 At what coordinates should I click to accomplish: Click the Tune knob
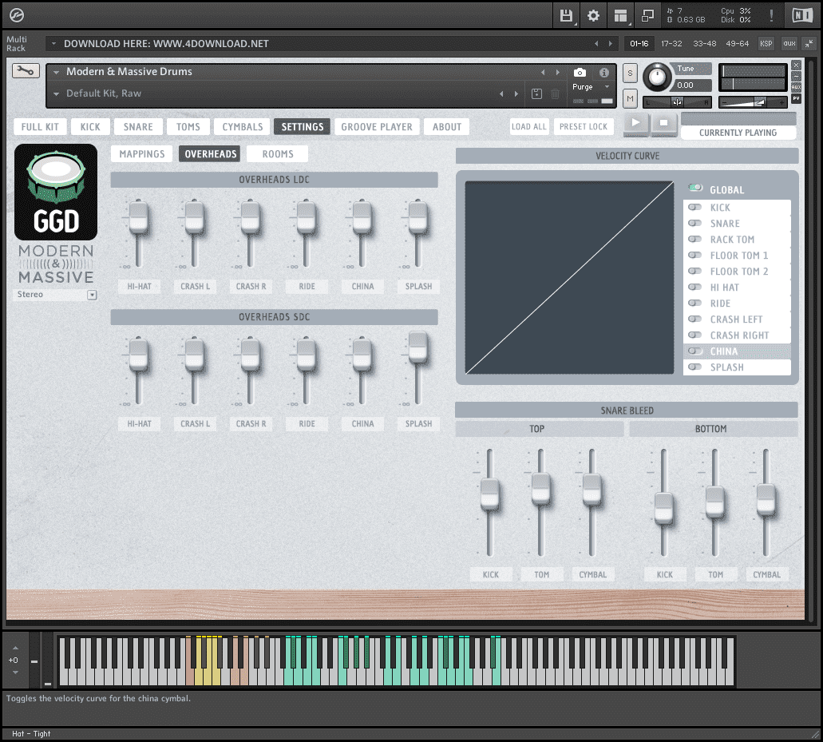(657, 77)
